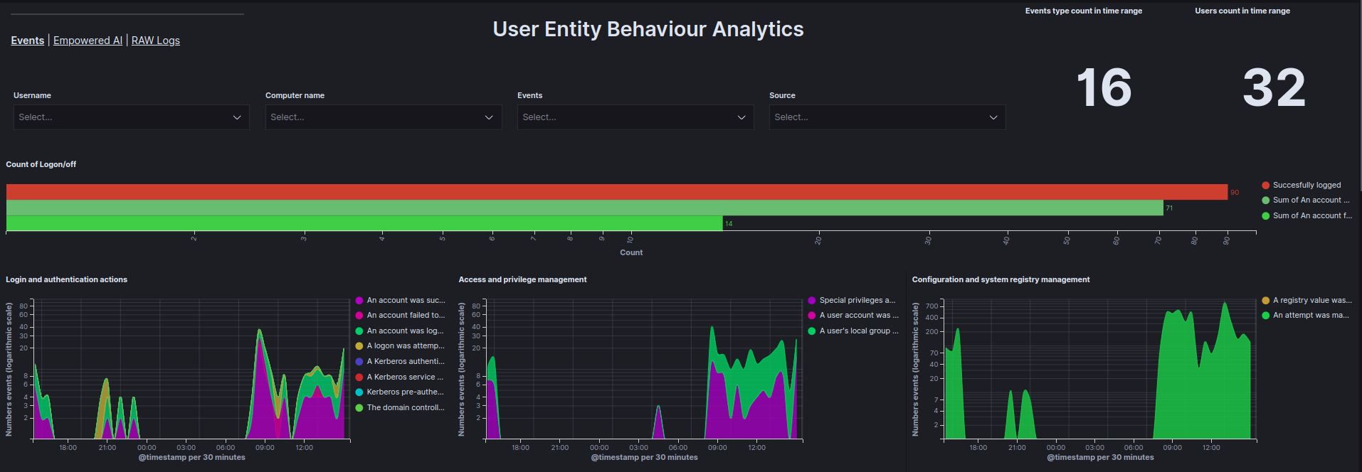Click 'A Kerberos service' red legend dot

pyautogui.click(x=359, y=377)
